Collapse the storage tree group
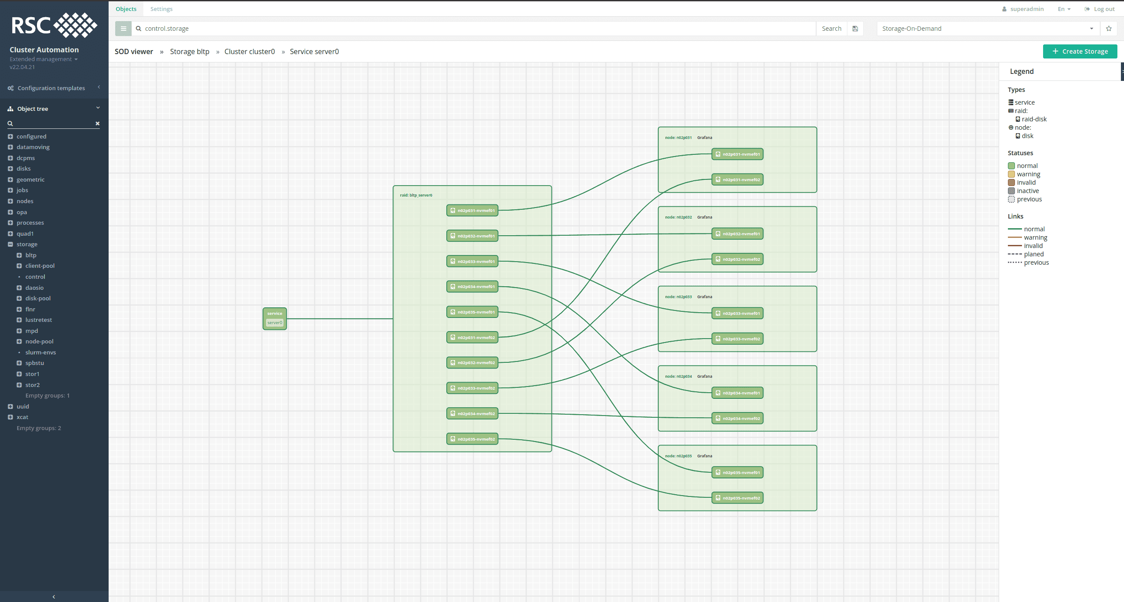Image resolution: width=1124 pixels, height=602 pixels. pyautogui.click(x=10, y=244)
